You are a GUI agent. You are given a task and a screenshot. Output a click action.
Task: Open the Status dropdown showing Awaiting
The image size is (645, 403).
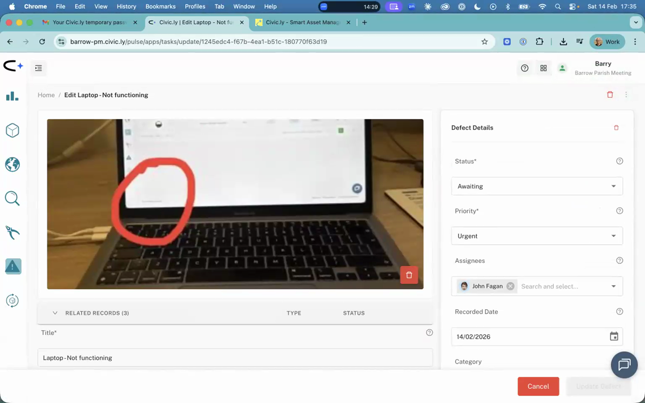pyautogui.click(x=537, y=186)
